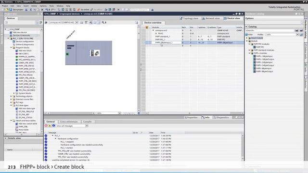The image size is (308, 173).
Task: Open the Cross-references tab
Action: coord(69,122)
